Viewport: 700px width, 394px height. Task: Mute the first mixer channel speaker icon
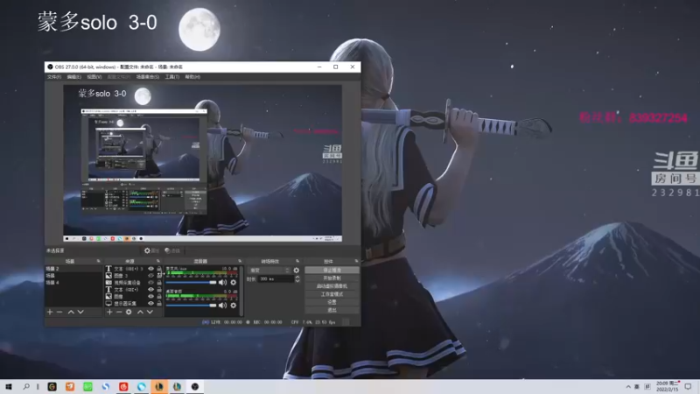click(222, 282)
